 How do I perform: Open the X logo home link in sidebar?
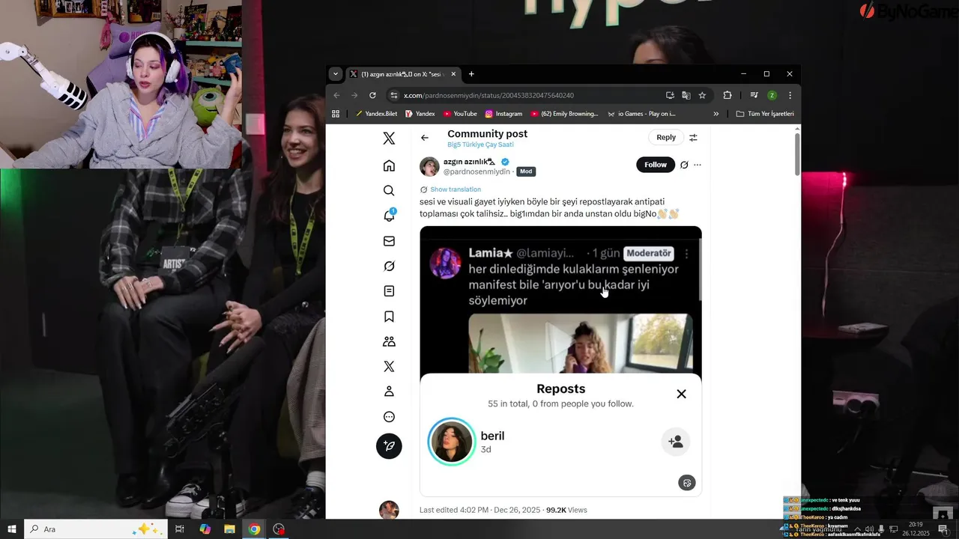coord(389,138)
